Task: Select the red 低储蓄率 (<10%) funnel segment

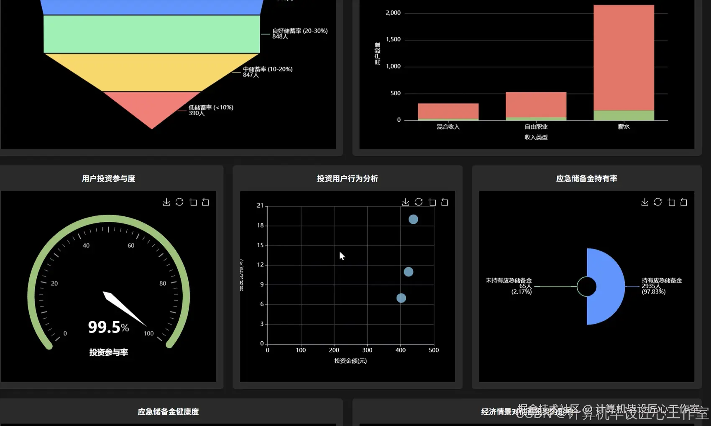Action: tap(152, 107)
